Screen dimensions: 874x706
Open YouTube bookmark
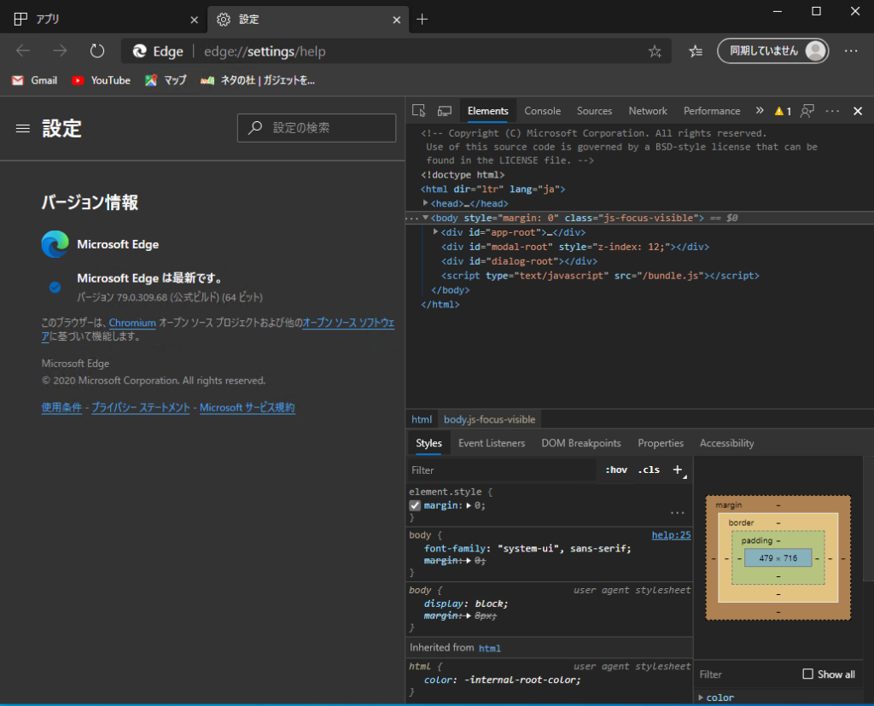[101, 80]
